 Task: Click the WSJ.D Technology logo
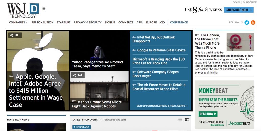point(23,10)
